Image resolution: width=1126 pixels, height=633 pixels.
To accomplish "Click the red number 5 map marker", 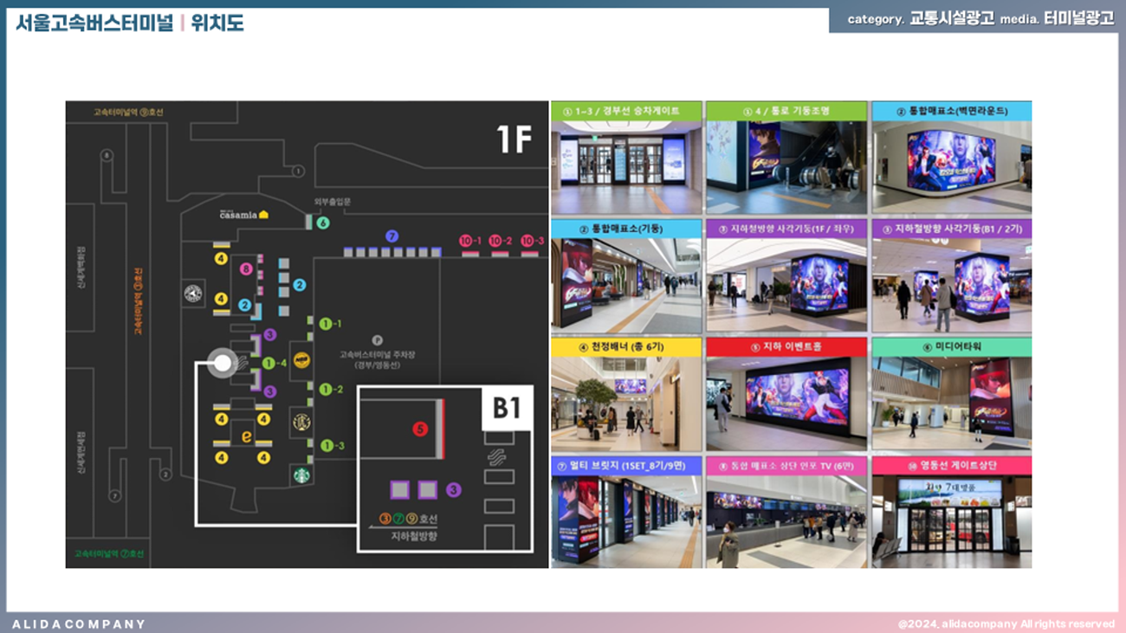I will [420, 429].
